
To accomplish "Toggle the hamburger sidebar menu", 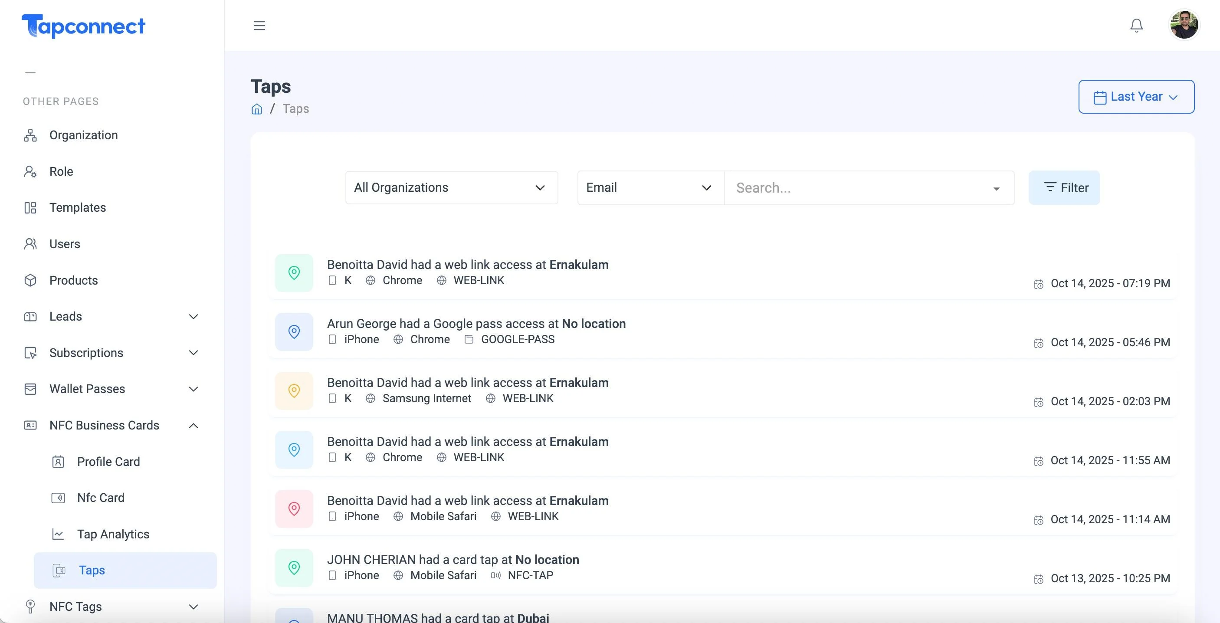I will [259, 26].
